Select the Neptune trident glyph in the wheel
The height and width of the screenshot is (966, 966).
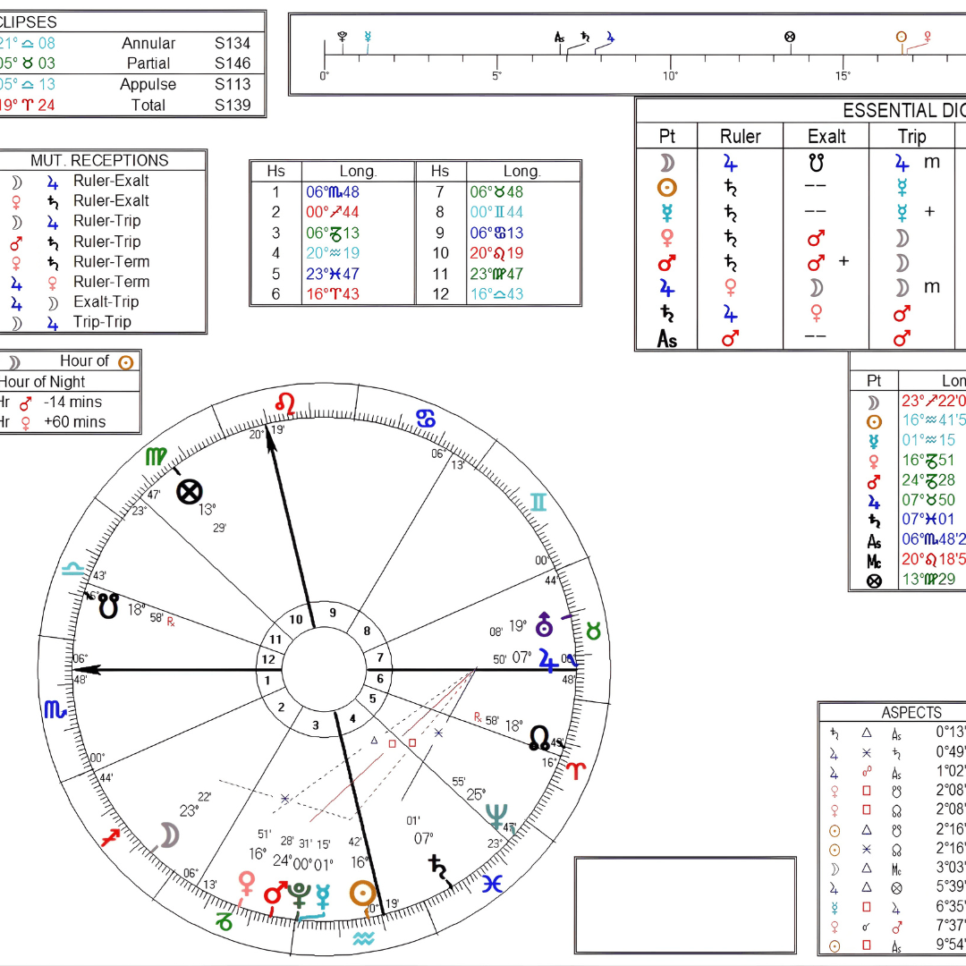coord(496,817)
